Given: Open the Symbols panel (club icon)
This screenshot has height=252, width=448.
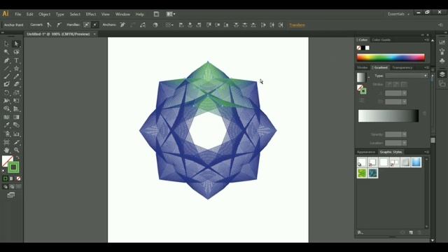Looking at the screenshot, I should pyautogui.click(x=442, y=61).
